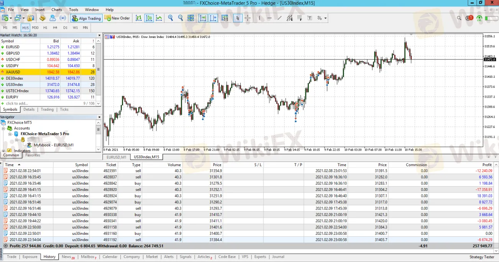Screen dimensions: 499x262
Task: Select history ticket 4923591 row
Action: 248,171
